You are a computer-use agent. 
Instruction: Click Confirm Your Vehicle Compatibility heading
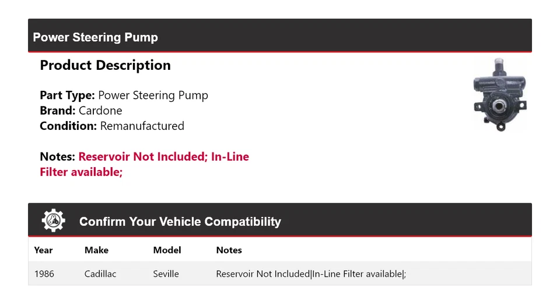[180, 222]
